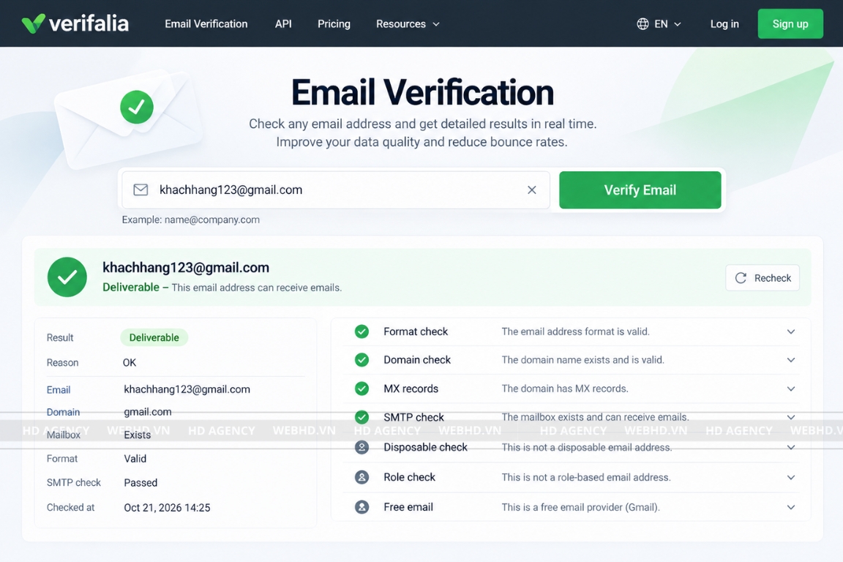843x562 pixels.
Task: Click the Recheck button
Action: coord(763,278)
